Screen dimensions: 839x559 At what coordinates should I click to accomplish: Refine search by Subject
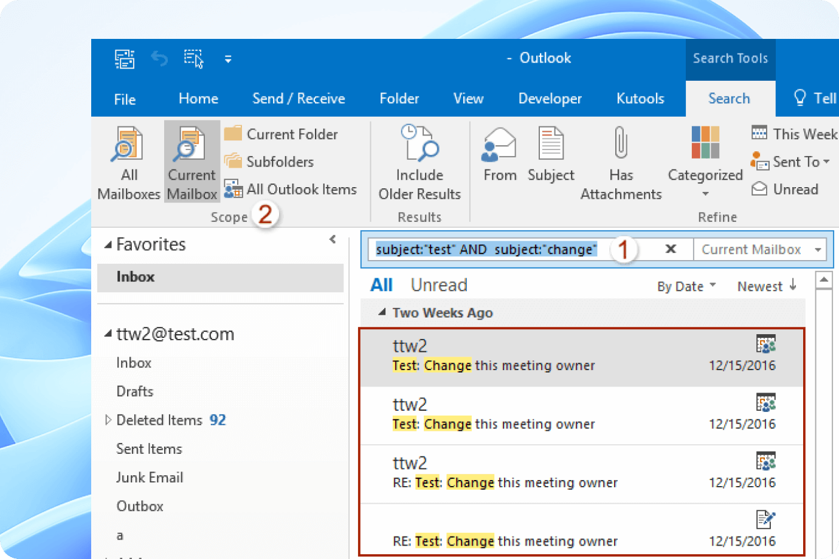[x=551, y=154]
